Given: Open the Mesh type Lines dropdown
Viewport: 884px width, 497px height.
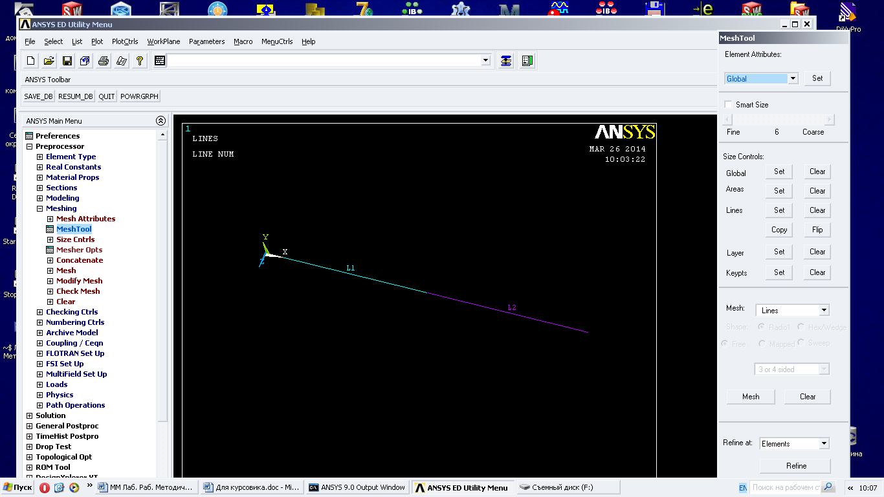Looking at the screenshot, I should [x=824, y=311].
